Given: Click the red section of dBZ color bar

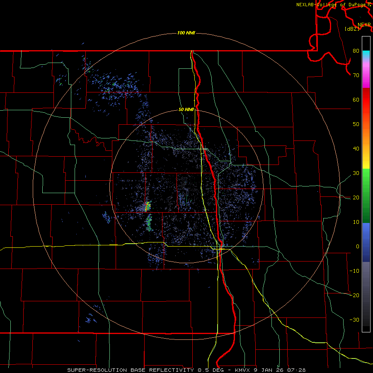Looking at the screenshot, I should (366, 100).
